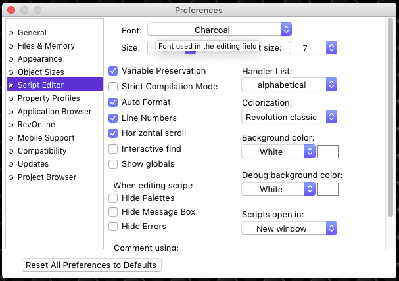
Task: Disable Variable Preservation checkbox
Action: (113, 70)
